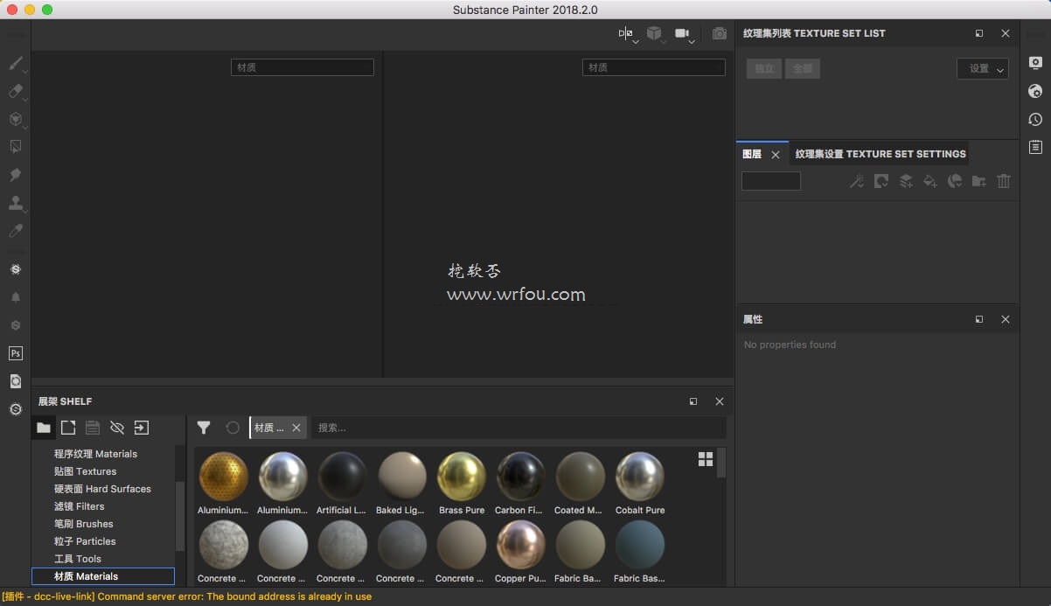Viewport: 1051px width, 606px height.
Task: Click the add smart material icon
Action: [955, 181]
